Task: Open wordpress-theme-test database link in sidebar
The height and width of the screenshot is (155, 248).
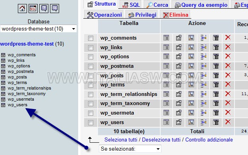Action: tap(27, 44)
